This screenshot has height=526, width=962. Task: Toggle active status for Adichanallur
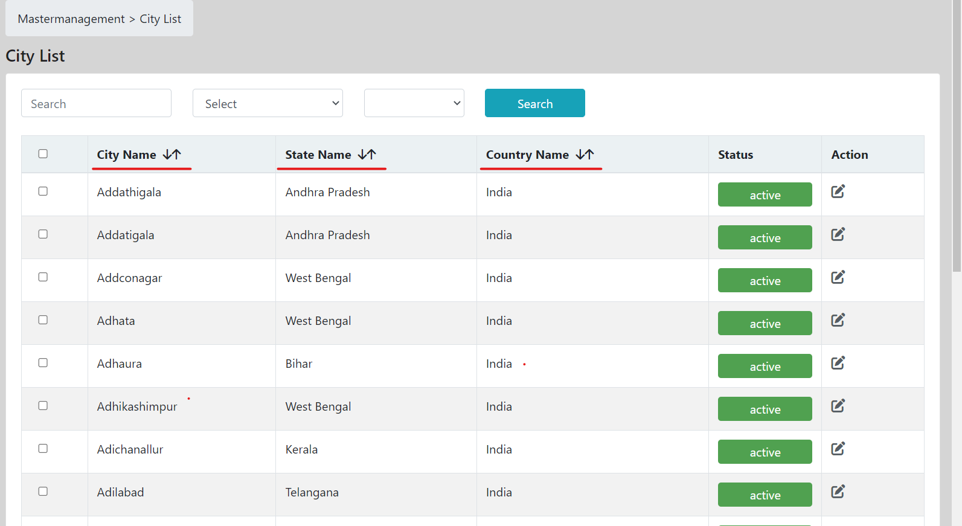tap(765, 452)
